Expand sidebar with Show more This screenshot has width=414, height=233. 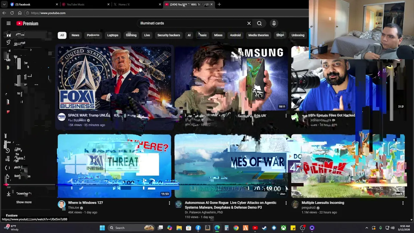click(24, 202)
